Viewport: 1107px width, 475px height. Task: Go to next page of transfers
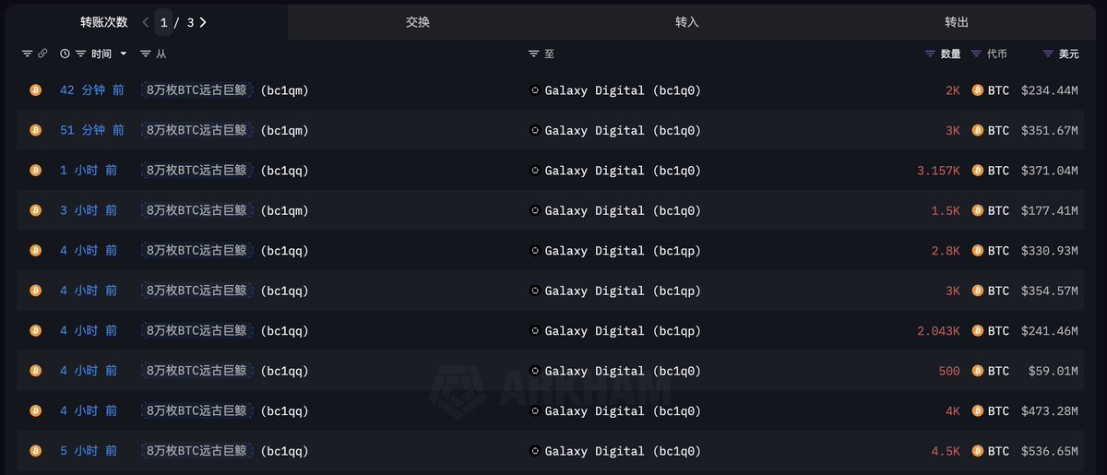203,22
